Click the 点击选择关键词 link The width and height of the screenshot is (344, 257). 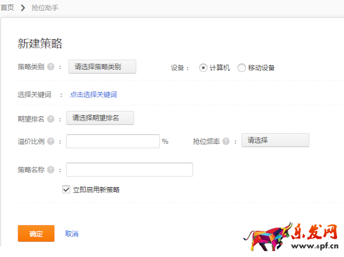[x=93, y=94]
